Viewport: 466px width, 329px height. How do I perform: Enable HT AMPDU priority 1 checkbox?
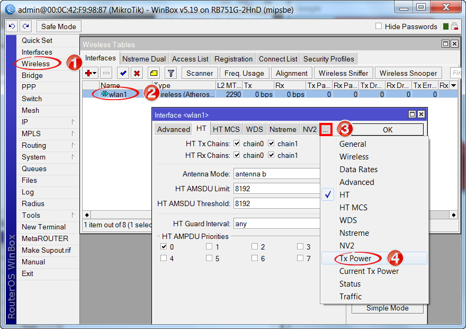tap(209, 247)
